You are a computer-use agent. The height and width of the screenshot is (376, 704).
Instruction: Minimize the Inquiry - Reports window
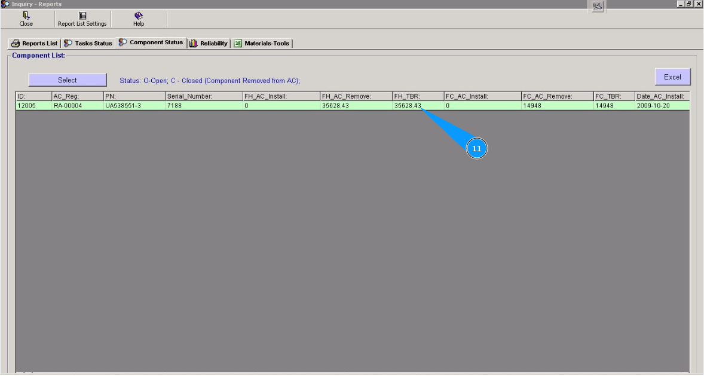[681, 4]
